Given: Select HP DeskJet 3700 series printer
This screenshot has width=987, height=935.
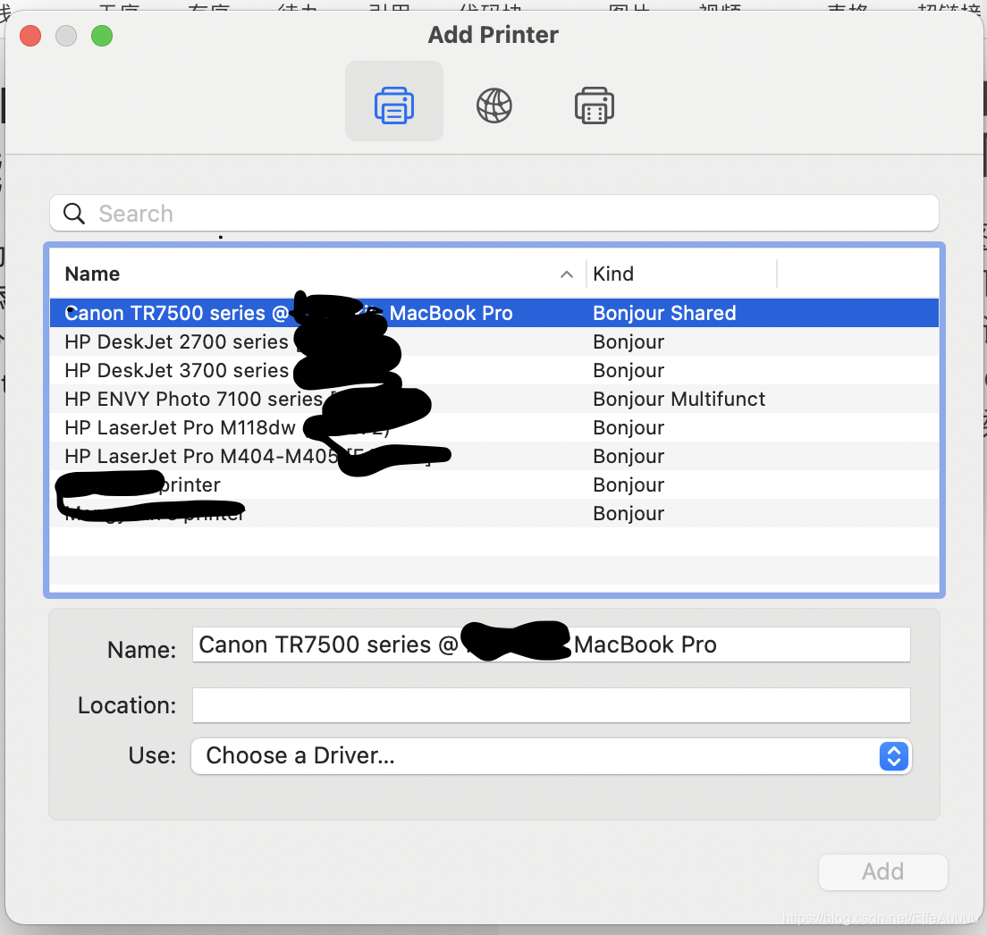Looking at the screenshot, I should pyautogui.click(x=494, y=370).
